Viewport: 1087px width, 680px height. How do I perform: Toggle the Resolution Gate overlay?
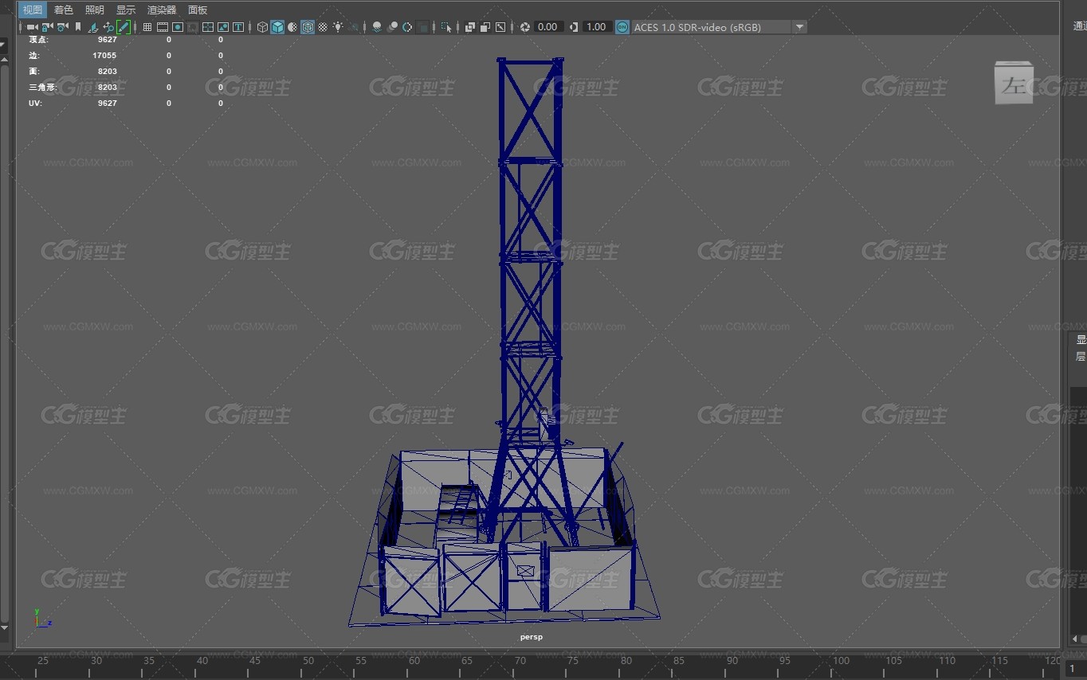(x=178, y=27)
